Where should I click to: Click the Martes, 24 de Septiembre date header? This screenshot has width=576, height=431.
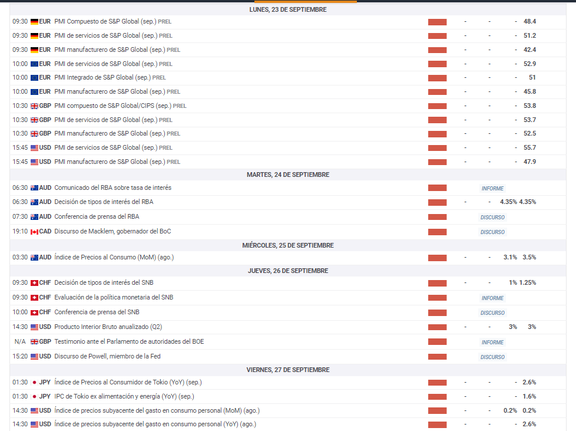[x=288, y=175]
